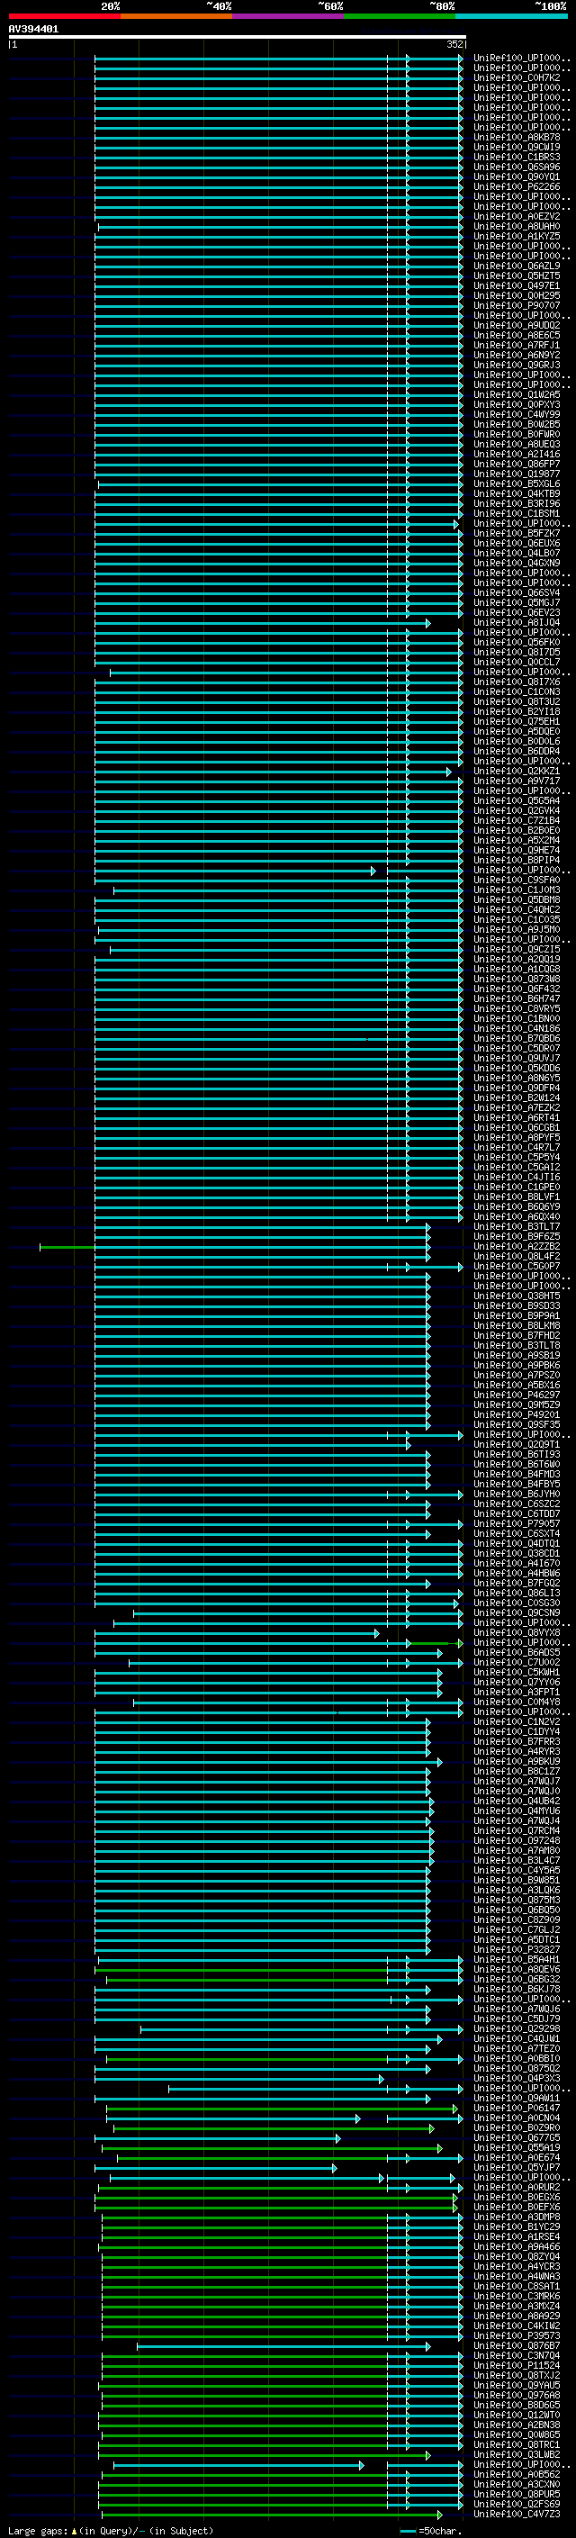This screenshot has height=2538, width=576.
Task: Click the green ~80% identity legend bar
Action: (400, 16)
